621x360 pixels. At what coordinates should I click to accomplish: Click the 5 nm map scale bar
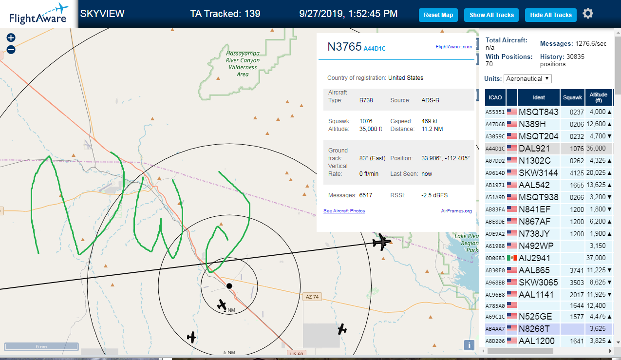click(41, 346)
